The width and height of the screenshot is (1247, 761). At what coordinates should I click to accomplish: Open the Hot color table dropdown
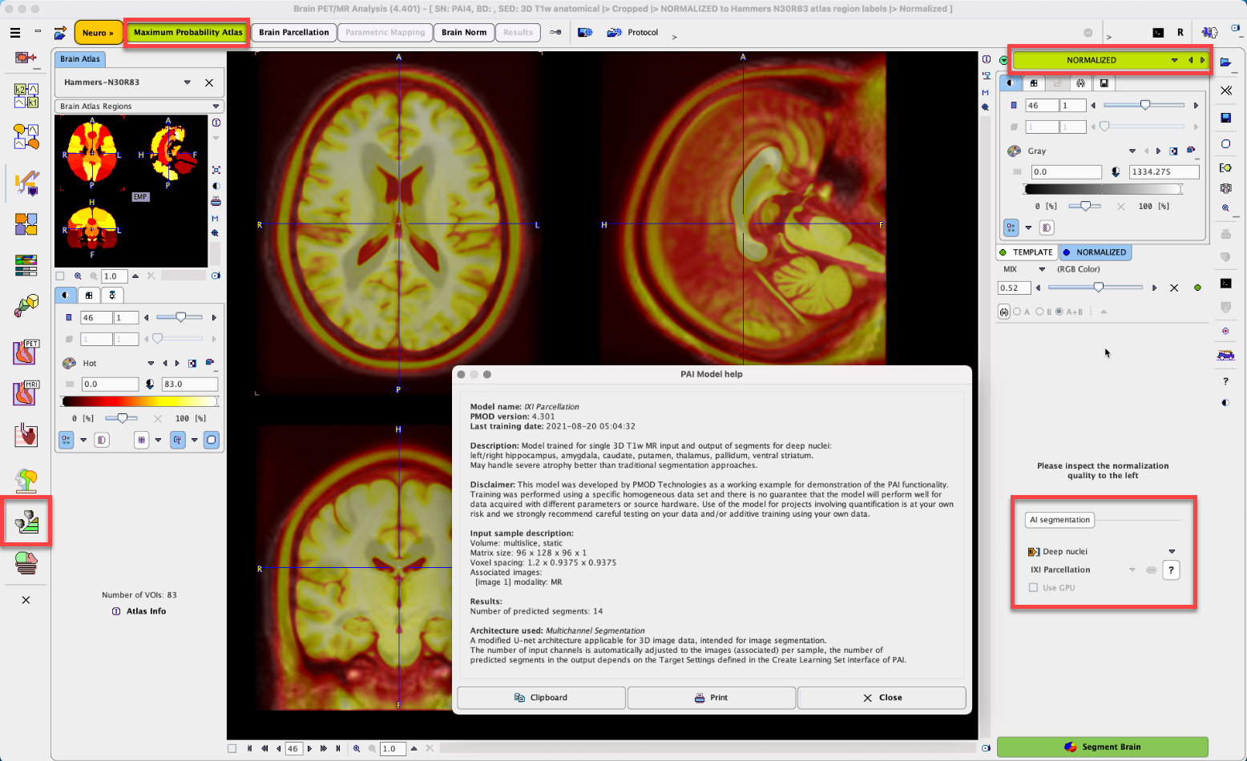151,364
